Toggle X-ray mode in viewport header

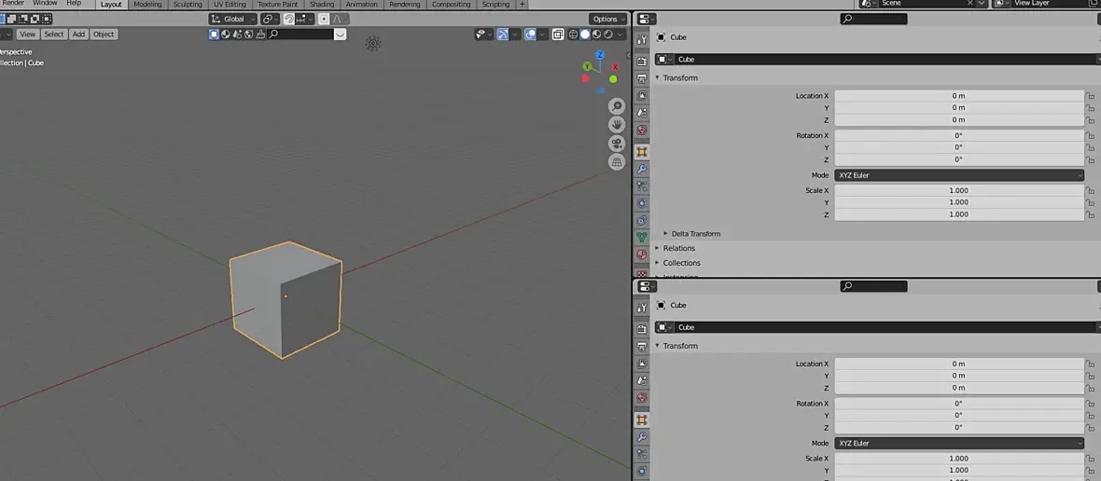pos(557,34)
